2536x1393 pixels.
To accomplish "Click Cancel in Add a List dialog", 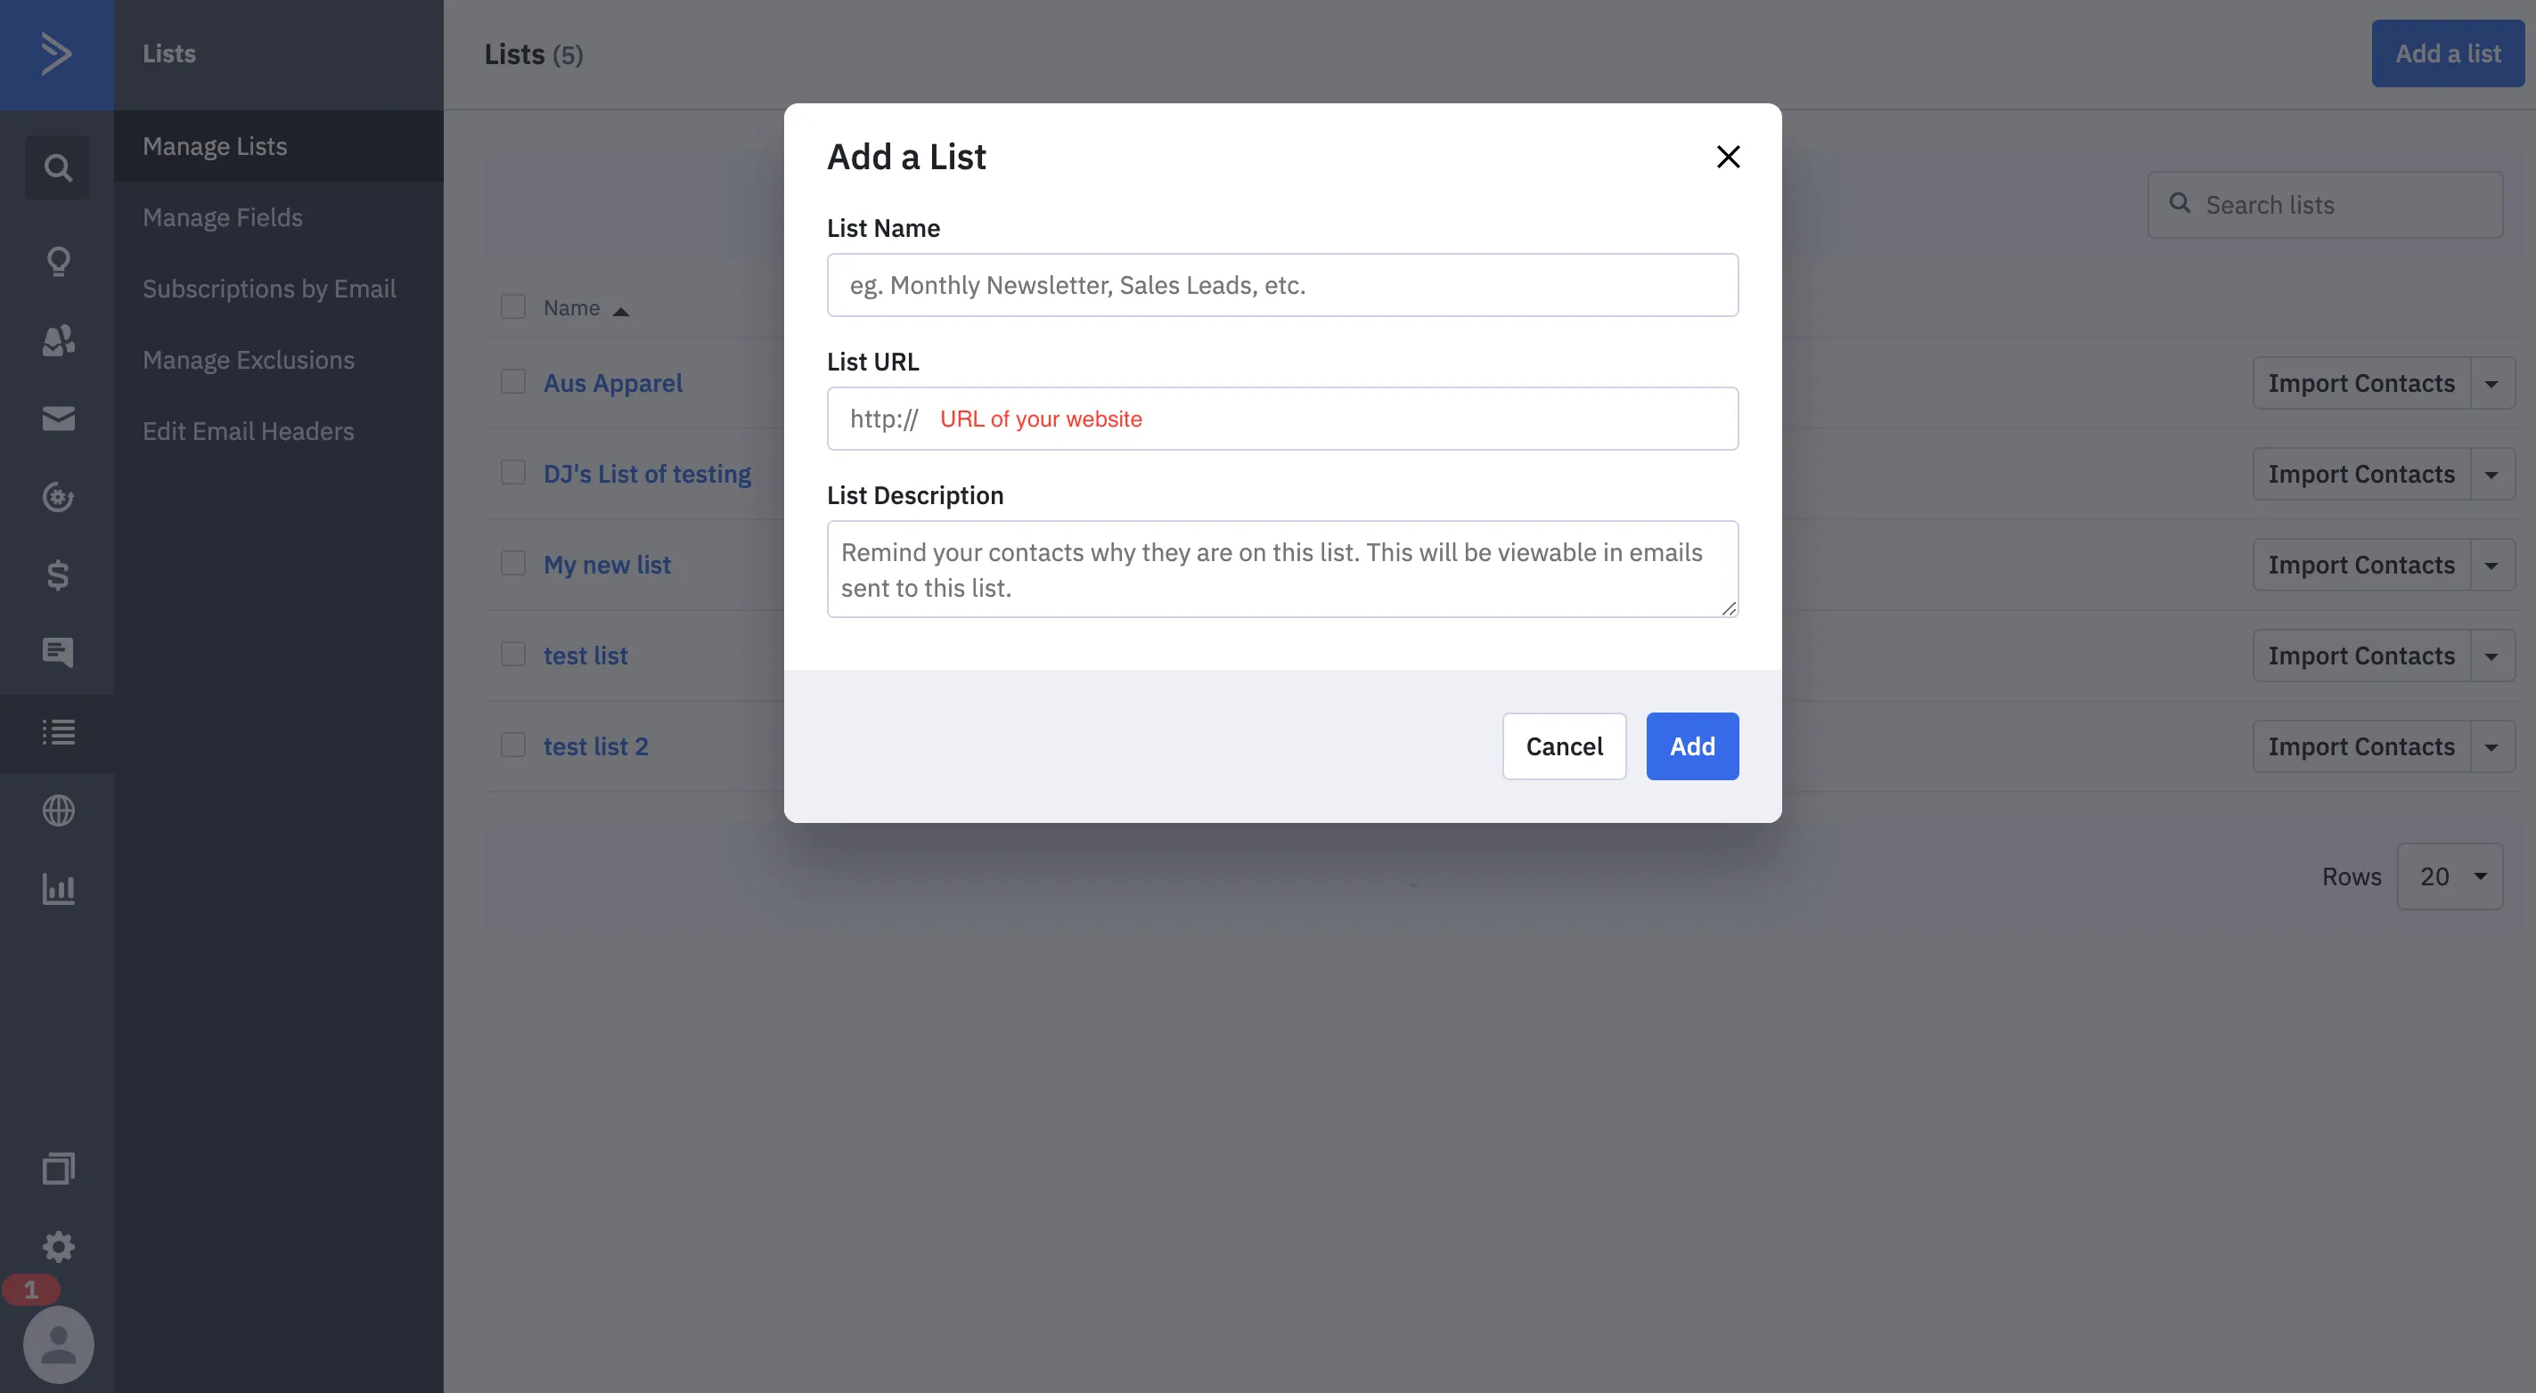I will click(1563, 746).
